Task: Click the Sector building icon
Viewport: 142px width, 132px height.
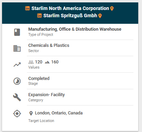Action: pos(17,48)
